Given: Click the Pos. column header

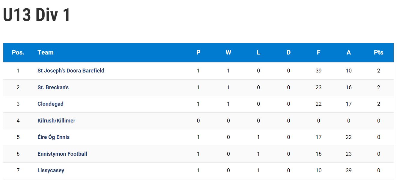Looking at the screenshot, I should tap(18, 52).
